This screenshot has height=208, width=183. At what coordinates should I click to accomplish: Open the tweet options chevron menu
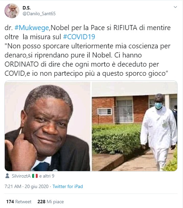coord(176,7)
